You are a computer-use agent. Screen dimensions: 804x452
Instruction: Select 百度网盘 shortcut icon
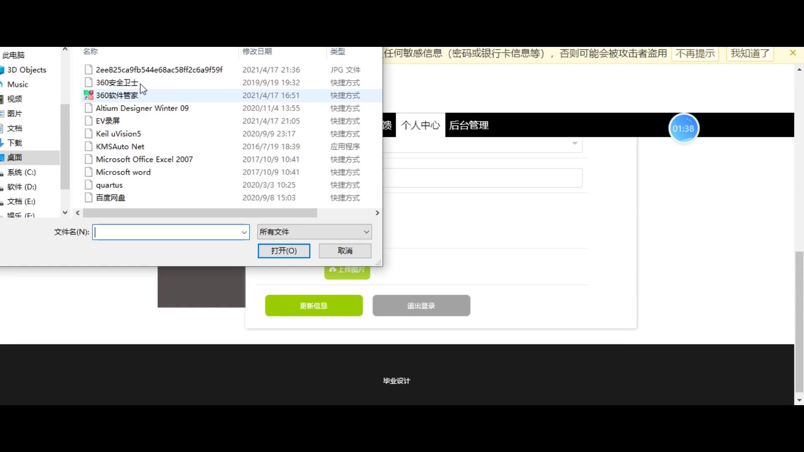coord(88,198)
